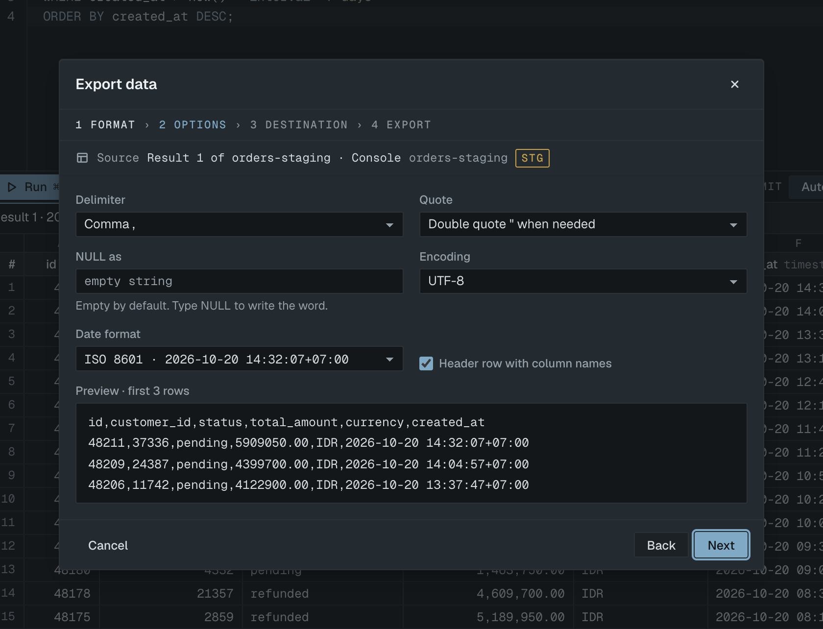Click preview row starting with 48211
Screen dimensions: 823x629
(308, 443)
